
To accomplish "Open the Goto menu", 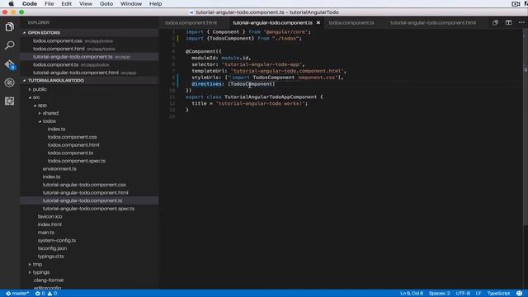I will [x=106, y=3].
